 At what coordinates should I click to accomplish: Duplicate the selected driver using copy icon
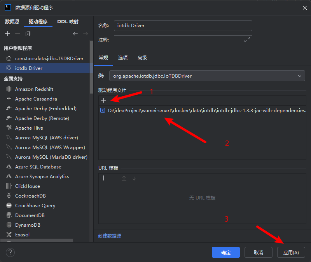coord(28,34)
